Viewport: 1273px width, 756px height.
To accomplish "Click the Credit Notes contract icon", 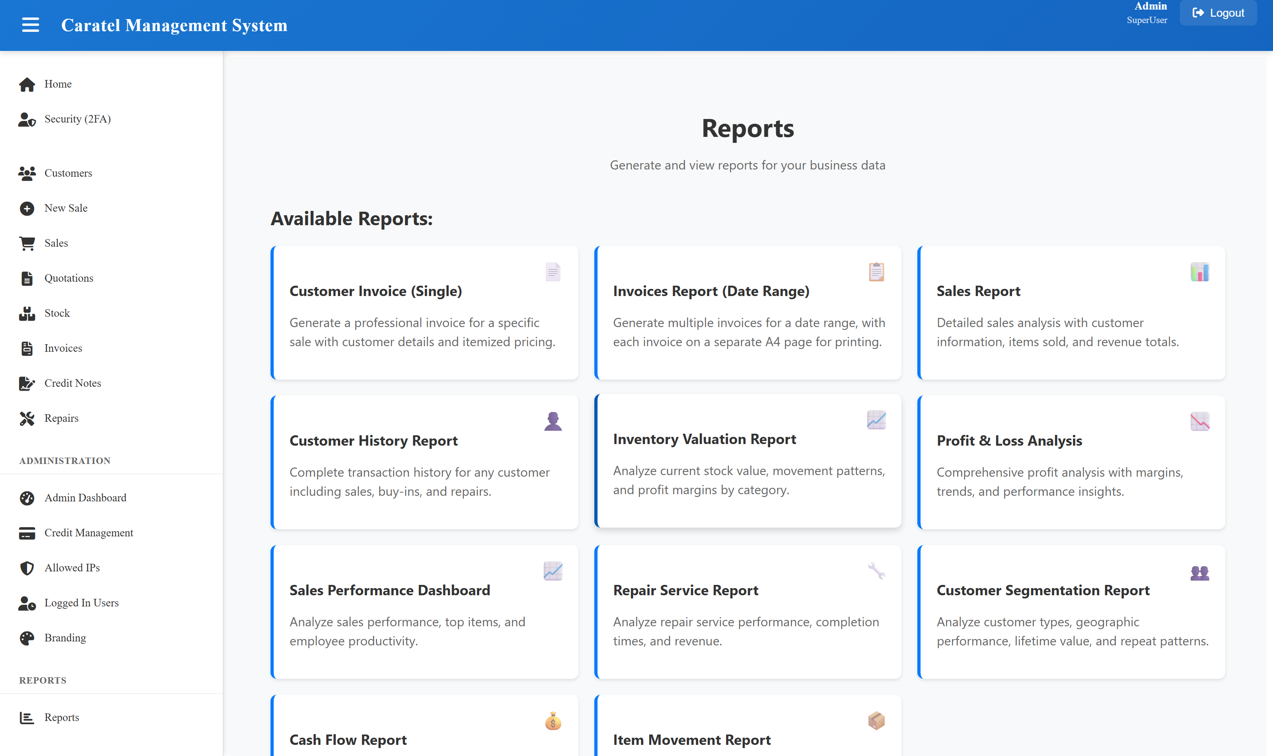I will point(27,384).
